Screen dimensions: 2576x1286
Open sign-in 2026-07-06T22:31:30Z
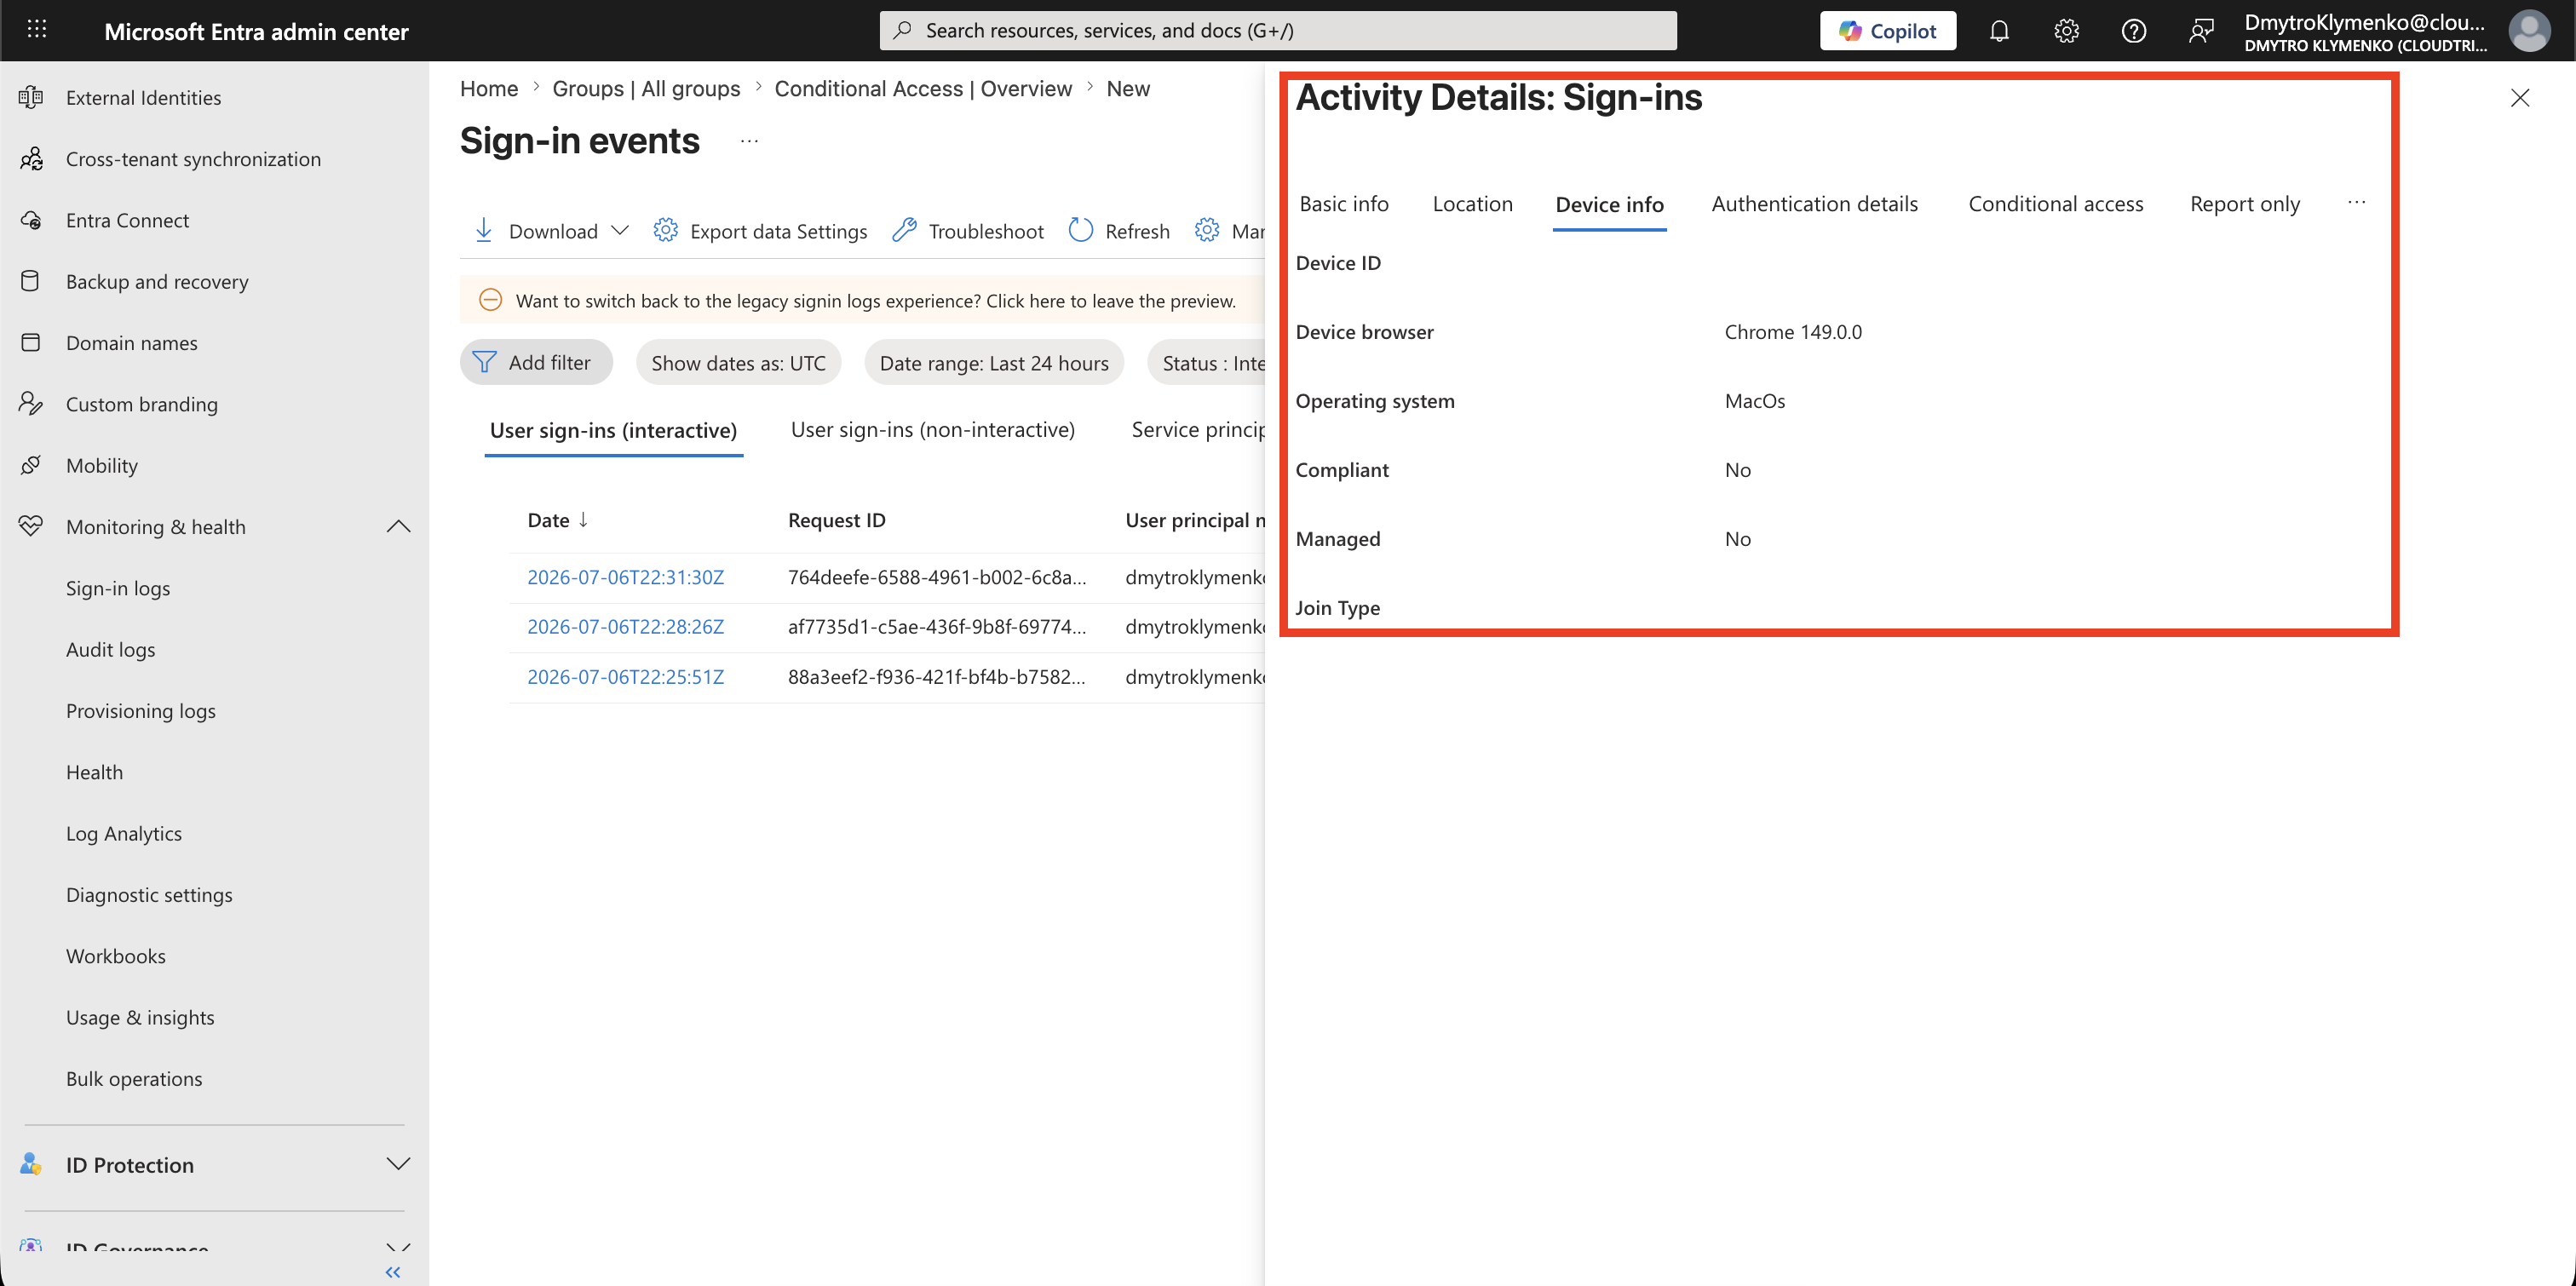pyautogui.click(x=625, y=577)
